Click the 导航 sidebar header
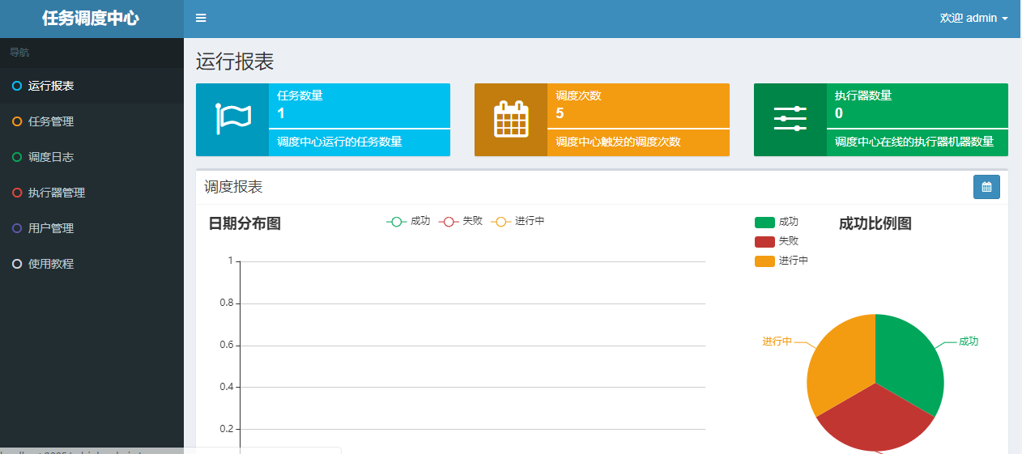This screenshot has height=454, width=1022. coord(19,53)
